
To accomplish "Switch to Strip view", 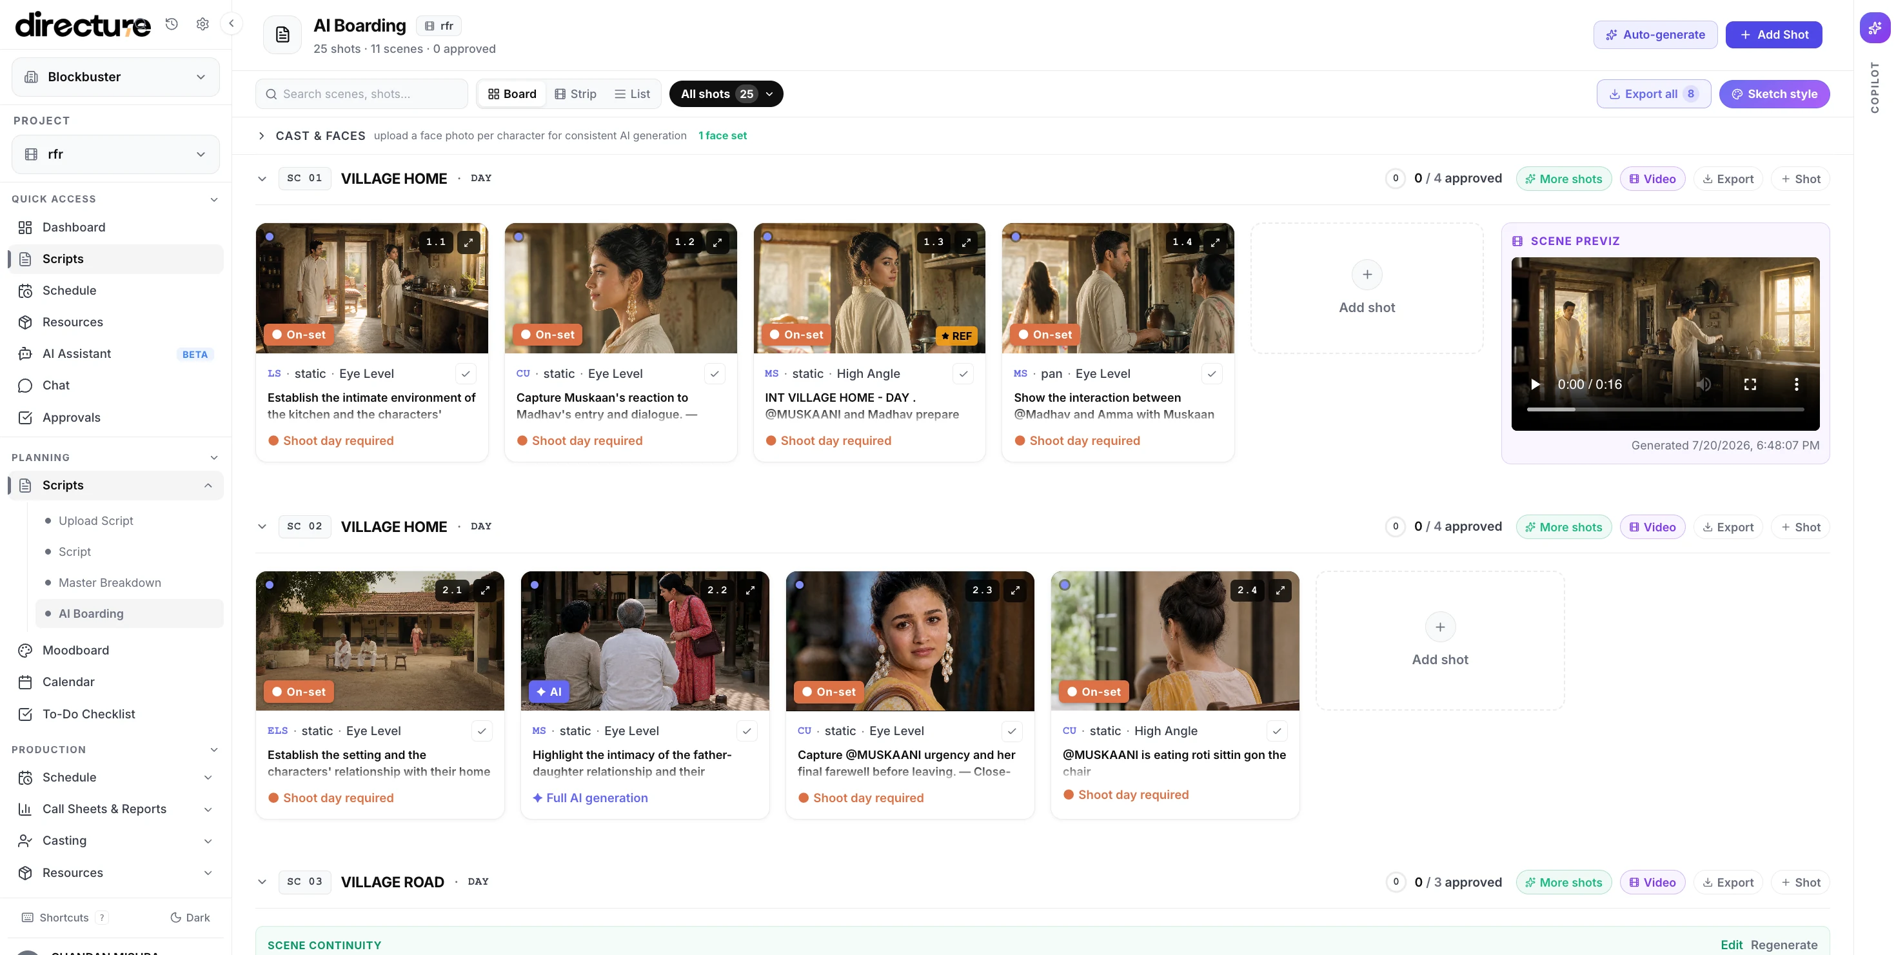I will coord(575,94).
